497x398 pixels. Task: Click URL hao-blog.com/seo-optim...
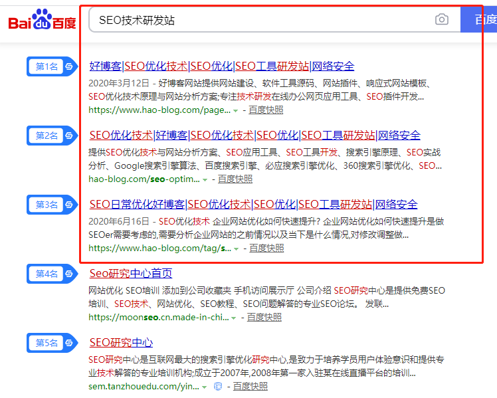(144, 179)
